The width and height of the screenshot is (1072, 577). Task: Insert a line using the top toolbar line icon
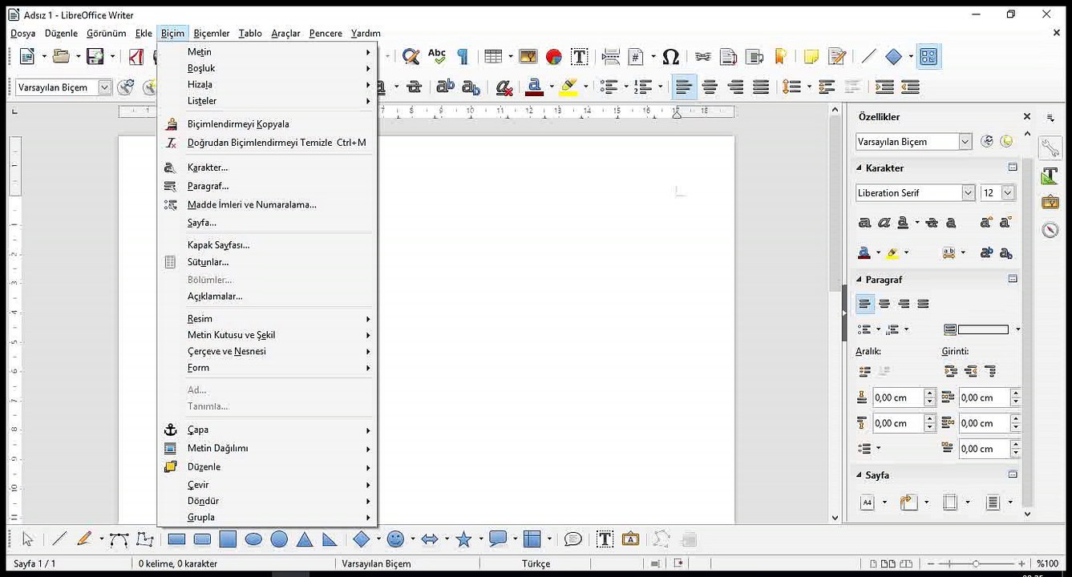pyautogui.click(x=868, y=56)
